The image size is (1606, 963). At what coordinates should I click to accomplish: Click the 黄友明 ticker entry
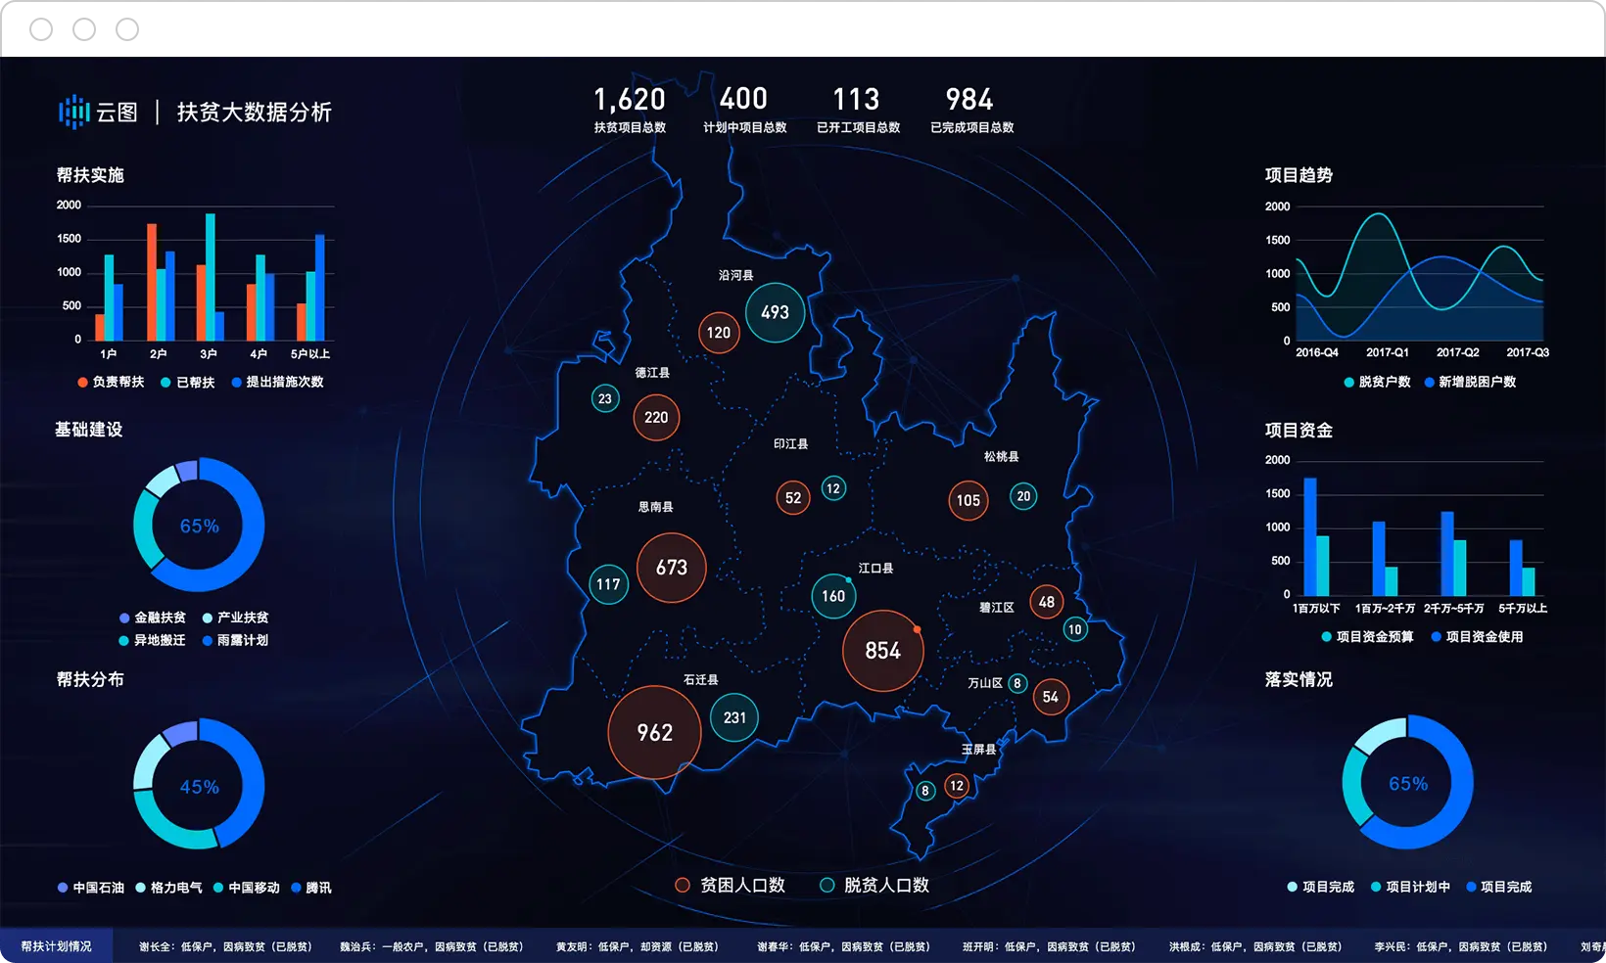tap(638, 946)
